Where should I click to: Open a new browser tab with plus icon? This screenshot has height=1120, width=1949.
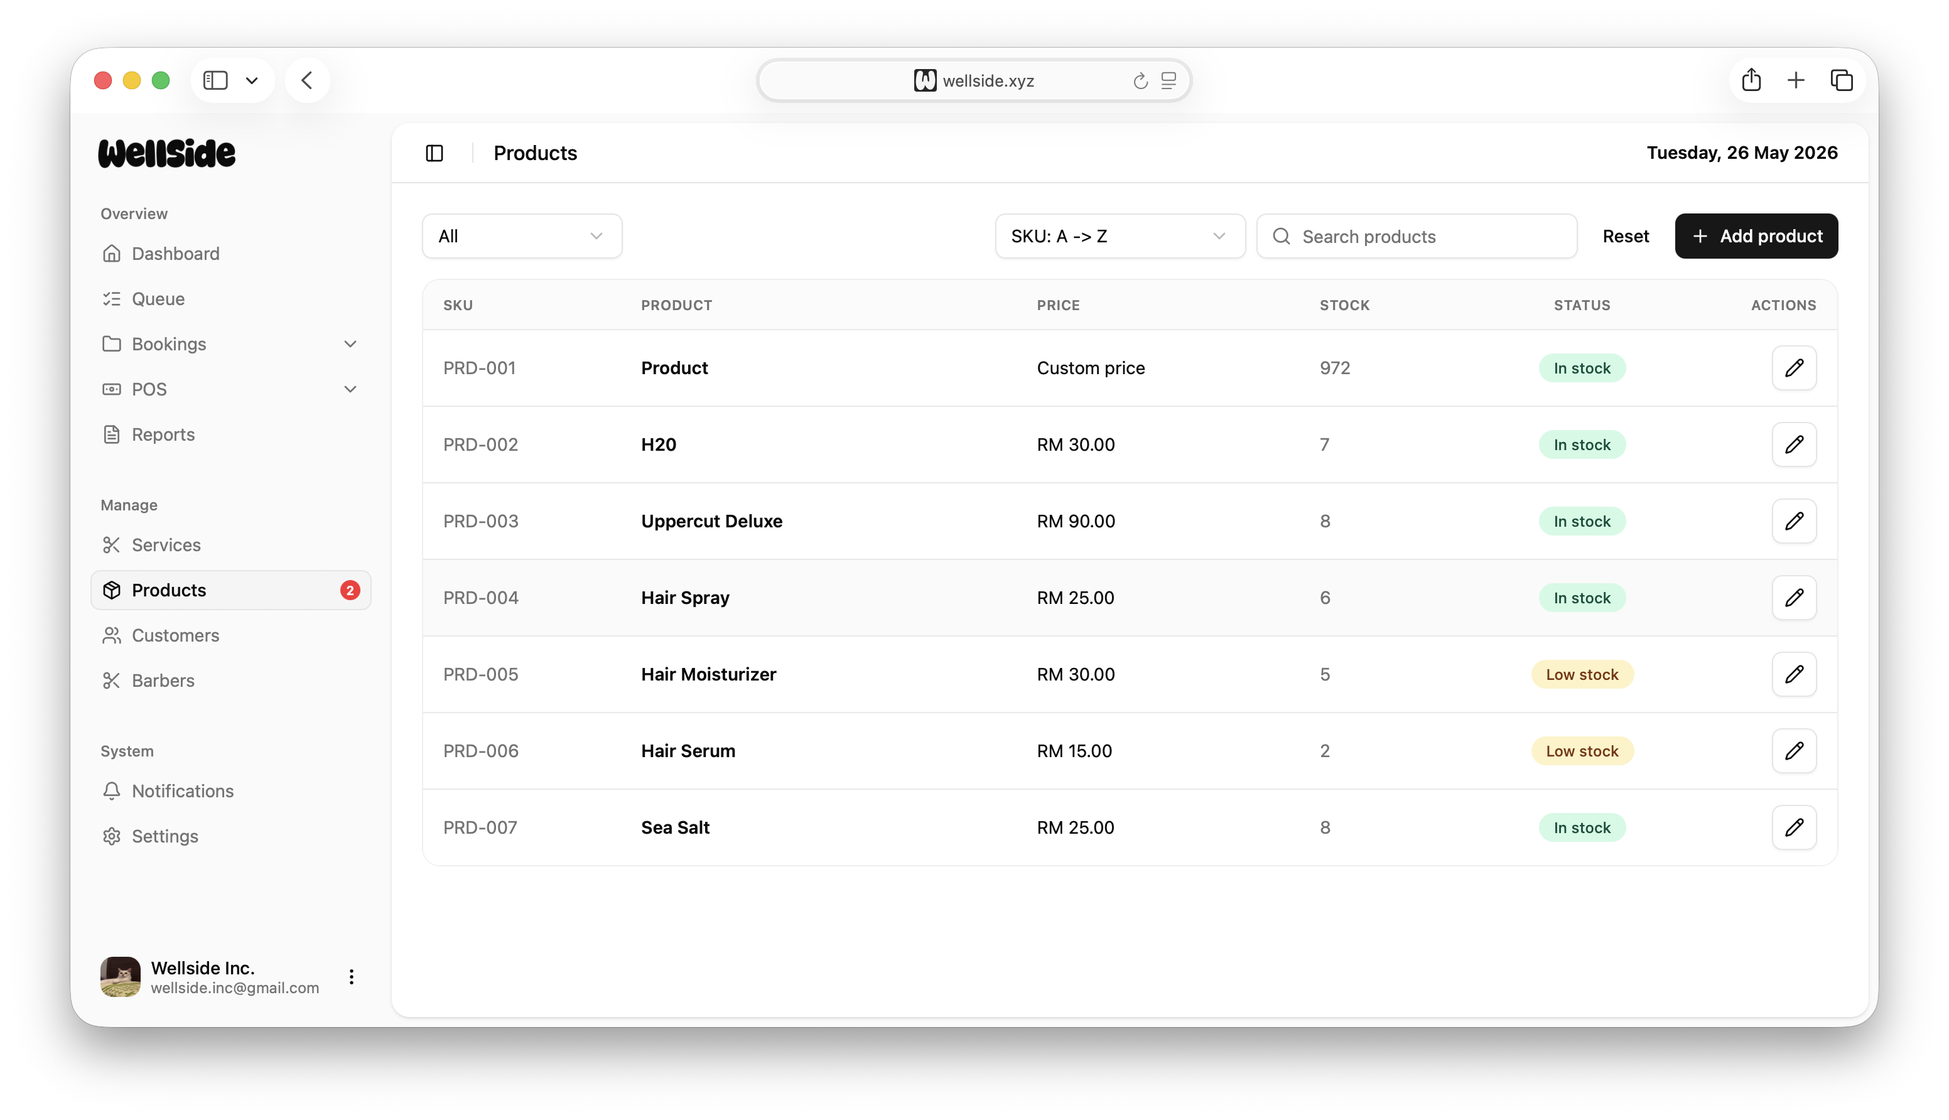coord(1796,80)
